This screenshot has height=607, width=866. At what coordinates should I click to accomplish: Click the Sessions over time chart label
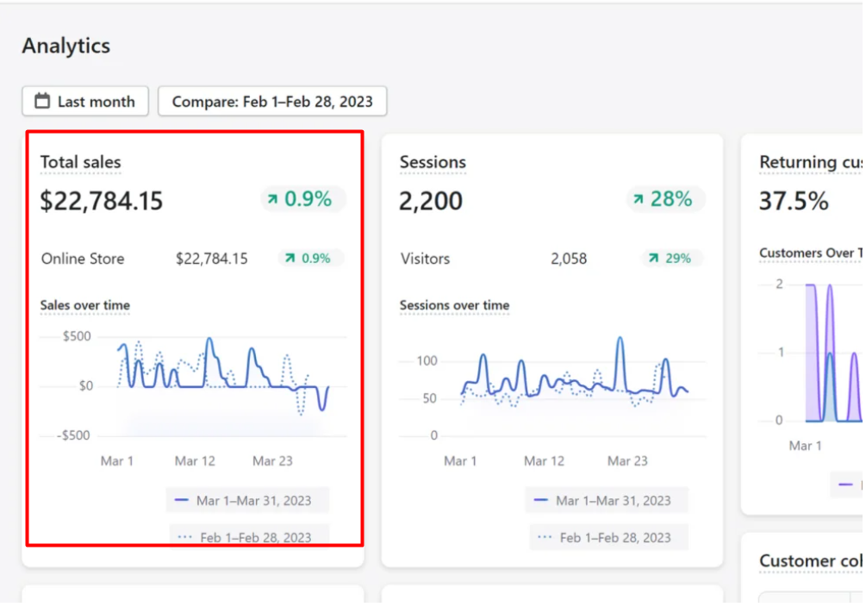(454, 305)
